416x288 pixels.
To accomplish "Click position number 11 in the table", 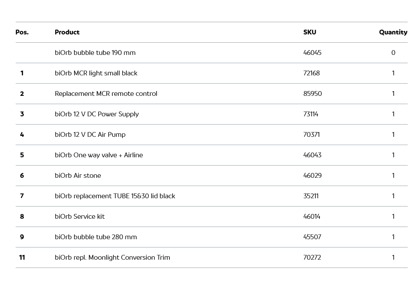I will click(x=22, y=258).
